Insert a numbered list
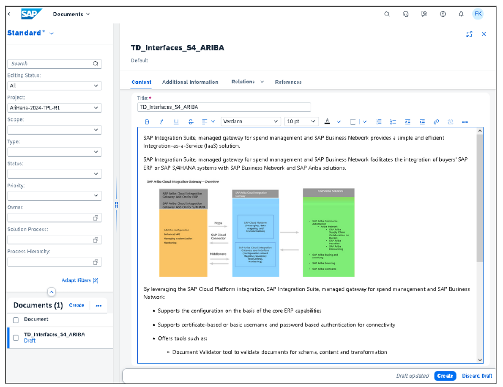 [x=393, y=122]
